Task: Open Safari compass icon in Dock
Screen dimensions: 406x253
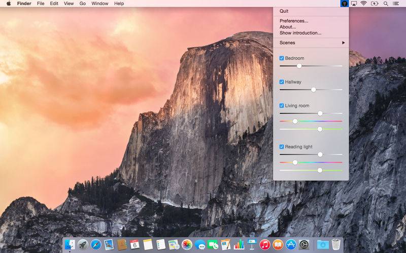Action: [96, 244]
